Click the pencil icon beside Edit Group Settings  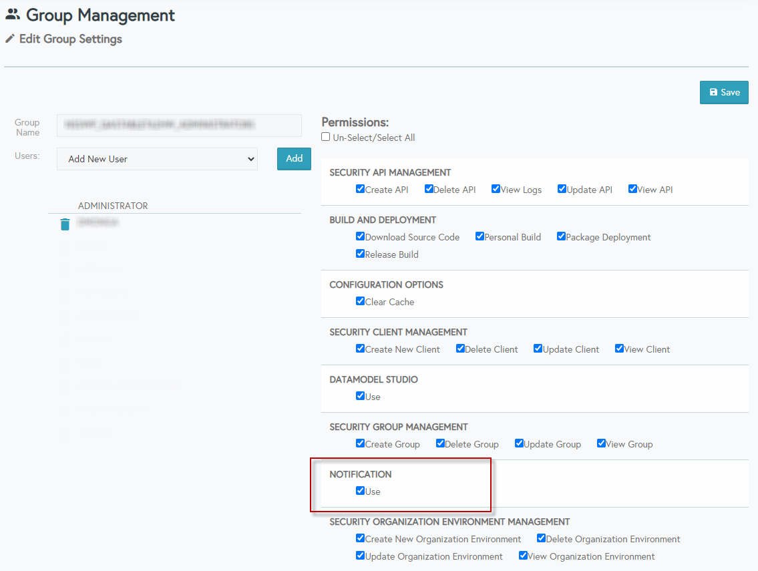pos(10,39)
